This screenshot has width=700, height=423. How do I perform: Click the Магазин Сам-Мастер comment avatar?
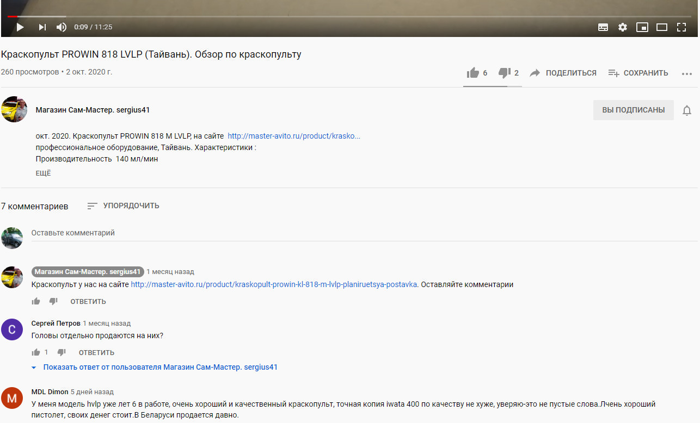click(12, 277)
